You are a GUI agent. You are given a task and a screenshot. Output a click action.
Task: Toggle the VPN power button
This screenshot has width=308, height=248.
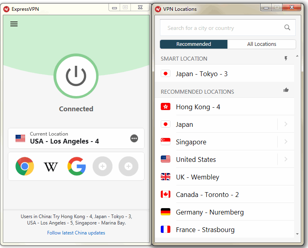tap(76, 76)
